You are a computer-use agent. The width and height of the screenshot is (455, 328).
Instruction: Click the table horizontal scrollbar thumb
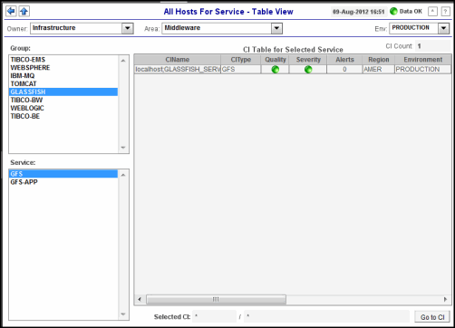(216, 299)
